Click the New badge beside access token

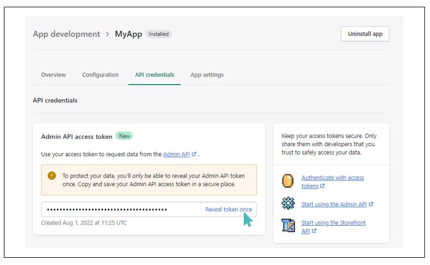tap(124, 136)
